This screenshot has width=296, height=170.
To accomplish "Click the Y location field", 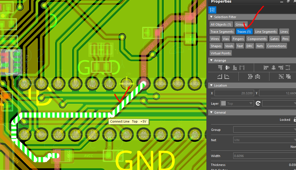I will coord(277,93).
